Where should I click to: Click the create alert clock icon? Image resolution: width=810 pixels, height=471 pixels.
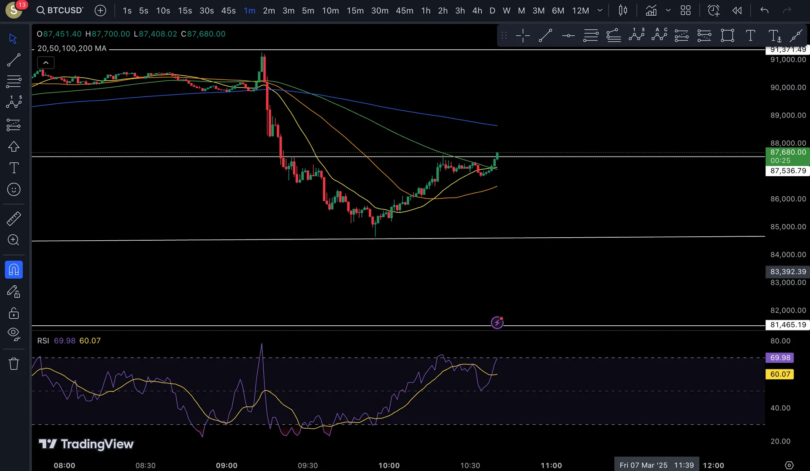point(713,10)
